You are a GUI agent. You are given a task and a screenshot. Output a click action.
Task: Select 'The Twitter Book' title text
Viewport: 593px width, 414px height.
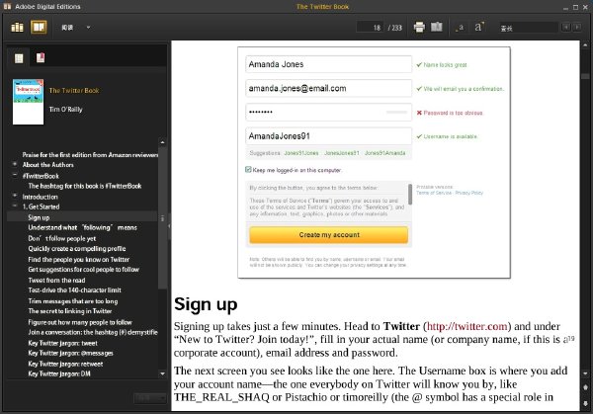(74, 90)
